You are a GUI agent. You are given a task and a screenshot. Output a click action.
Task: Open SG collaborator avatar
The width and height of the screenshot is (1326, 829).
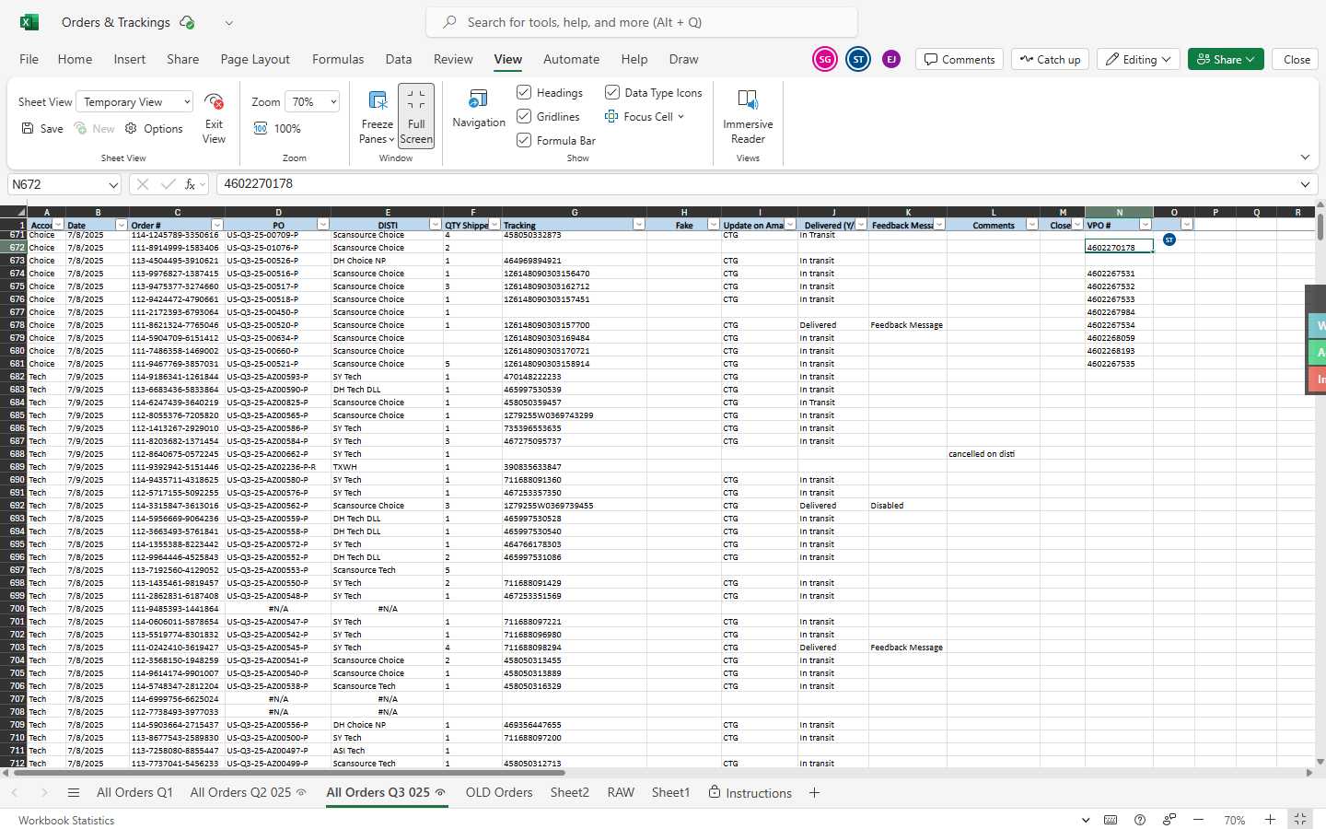(x=824, y=59)
